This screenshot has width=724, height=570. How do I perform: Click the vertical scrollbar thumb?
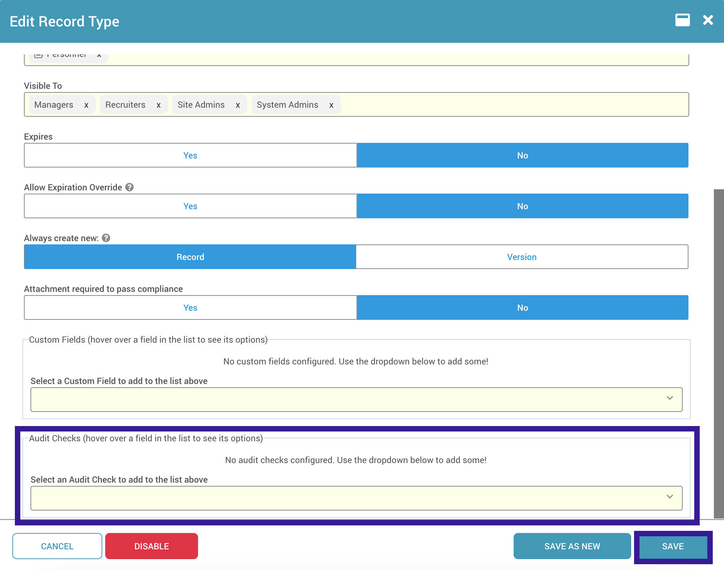719,354
